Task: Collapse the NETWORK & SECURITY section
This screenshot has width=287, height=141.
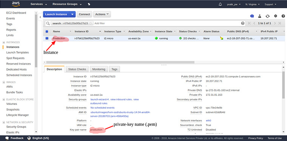Action: [4, 122]
